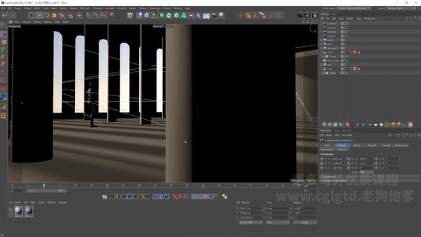Open the deformer bend icon

click(x=199, y=15)
